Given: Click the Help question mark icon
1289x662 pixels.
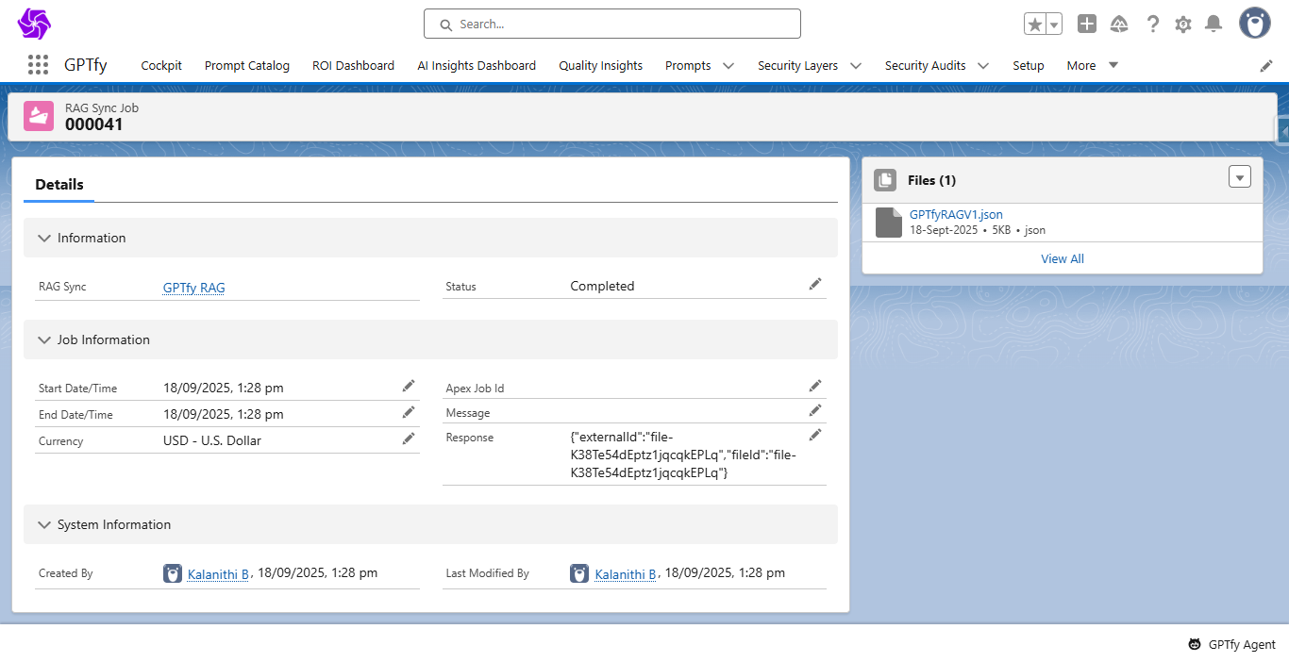Looking at the screenshot, I should (1152, 25).
